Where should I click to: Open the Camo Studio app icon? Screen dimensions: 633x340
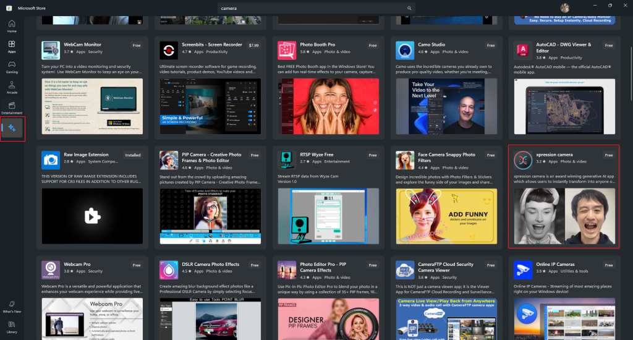pyautogui.click(x=405, y=51)
